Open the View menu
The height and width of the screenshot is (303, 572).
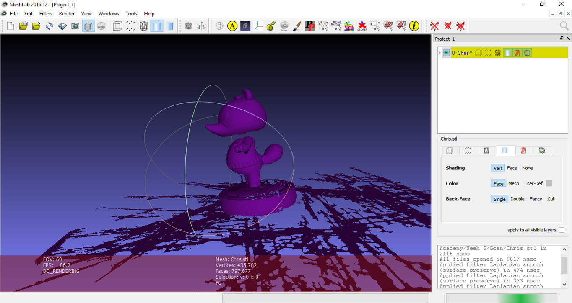click(x=86, y=14)
